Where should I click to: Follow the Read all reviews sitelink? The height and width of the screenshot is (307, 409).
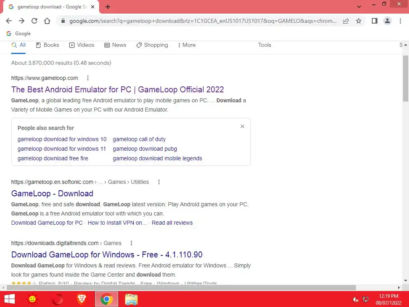(172, 223)
